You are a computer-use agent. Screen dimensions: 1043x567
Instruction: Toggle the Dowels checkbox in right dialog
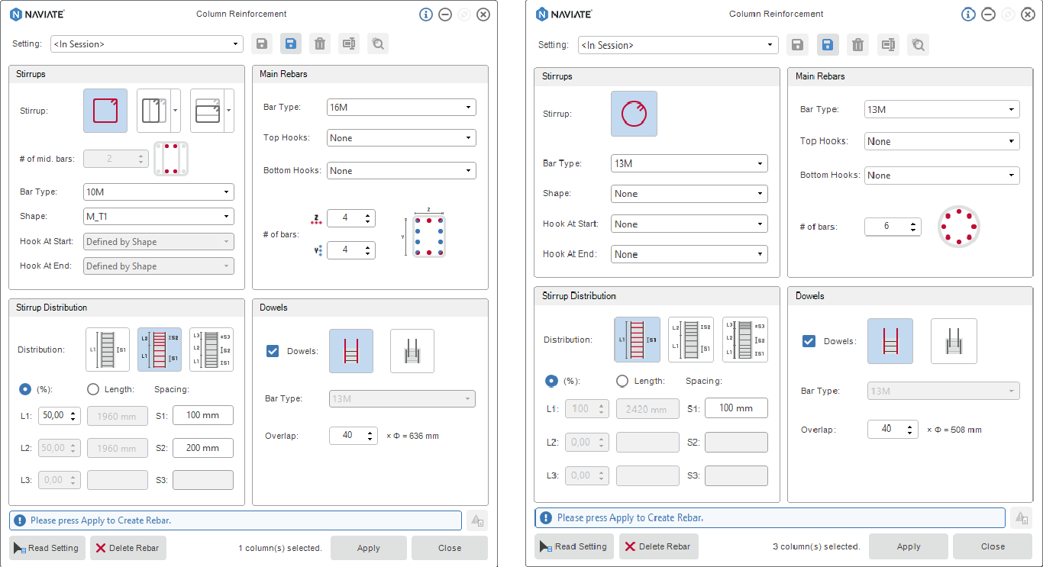tap(809, 341)
